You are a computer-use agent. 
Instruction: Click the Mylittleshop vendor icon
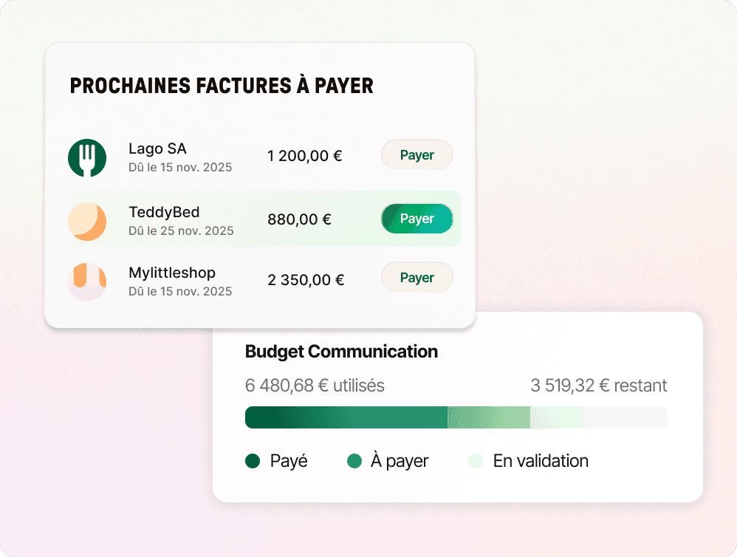(x=86, y=281)
